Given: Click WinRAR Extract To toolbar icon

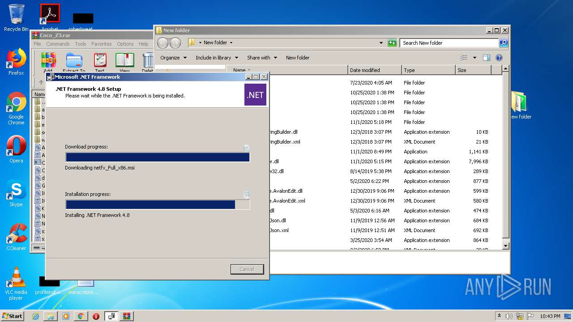Looking at the screenshot, I should (x=74, y=62).
